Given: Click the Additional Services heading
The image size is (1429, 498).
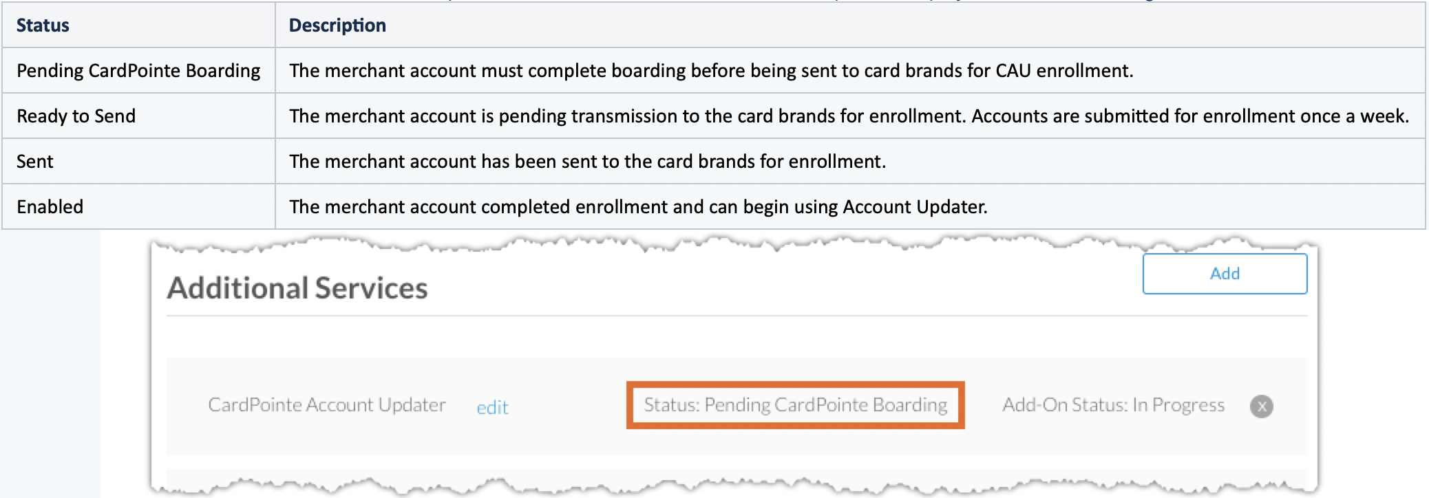Looking at the screenshot, I should coord(297,288).
